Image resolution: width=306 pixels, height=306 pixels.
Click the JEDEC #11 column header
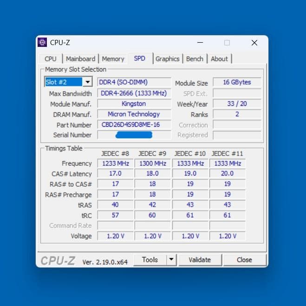(x=228, y=154)
